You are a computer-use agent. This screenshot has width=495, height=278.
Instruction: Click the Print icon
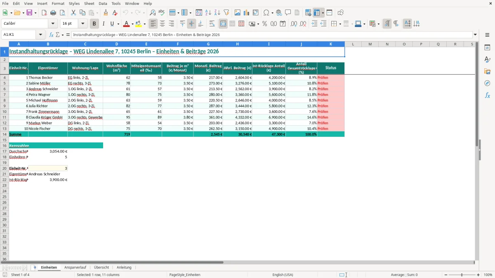(x=53, y=13)
